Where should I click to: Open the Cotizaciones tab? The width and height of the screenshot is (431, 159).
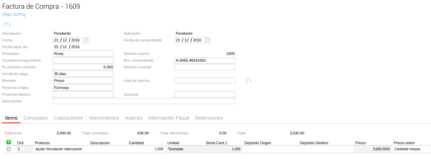click(68, 118)
